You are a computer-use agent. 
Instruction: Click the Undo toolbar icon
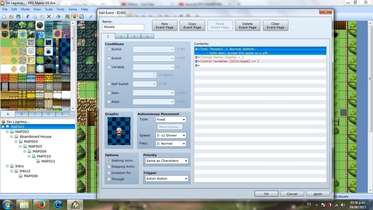pyautogui.click(x=58, y=16)
